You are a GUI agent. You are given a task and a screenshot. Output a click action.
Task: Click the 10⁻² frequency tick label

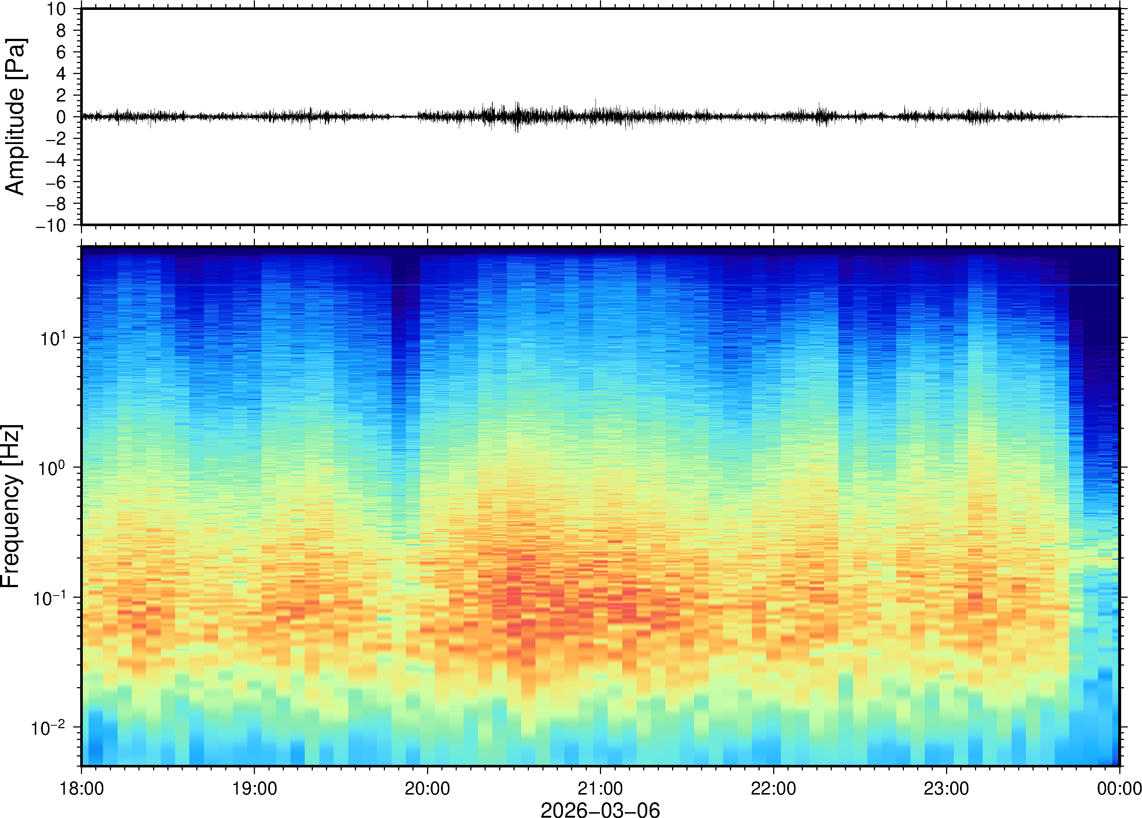[48, 728]
